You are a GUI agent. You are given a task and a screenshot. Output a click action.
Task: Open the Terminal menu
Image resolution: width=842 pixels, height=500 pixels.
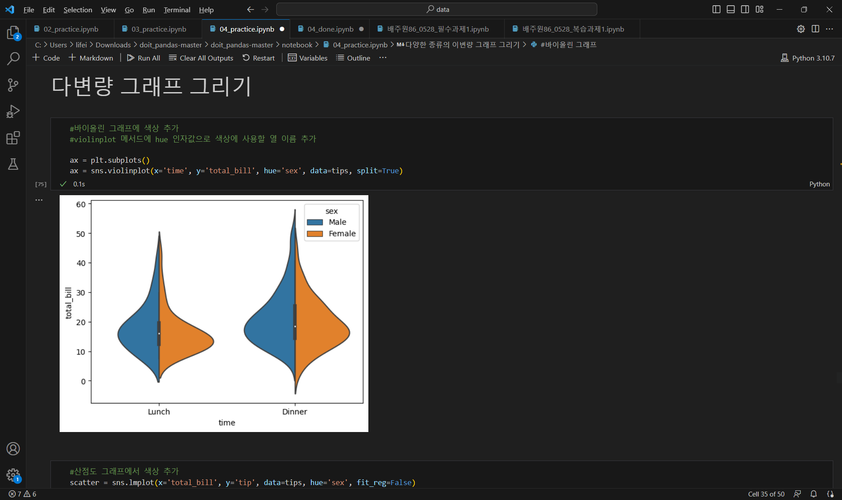(x=177, y=10)
